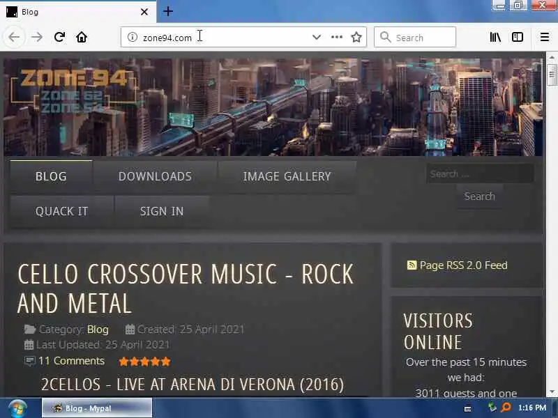Open the 11 Comments link
The height and width of the screenshot is (418, 558).
click(71, 361)
